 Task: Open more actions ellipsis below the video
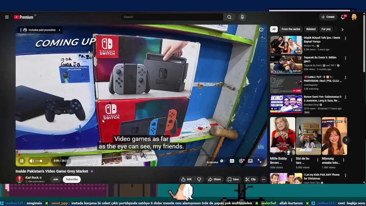[264, 179]
